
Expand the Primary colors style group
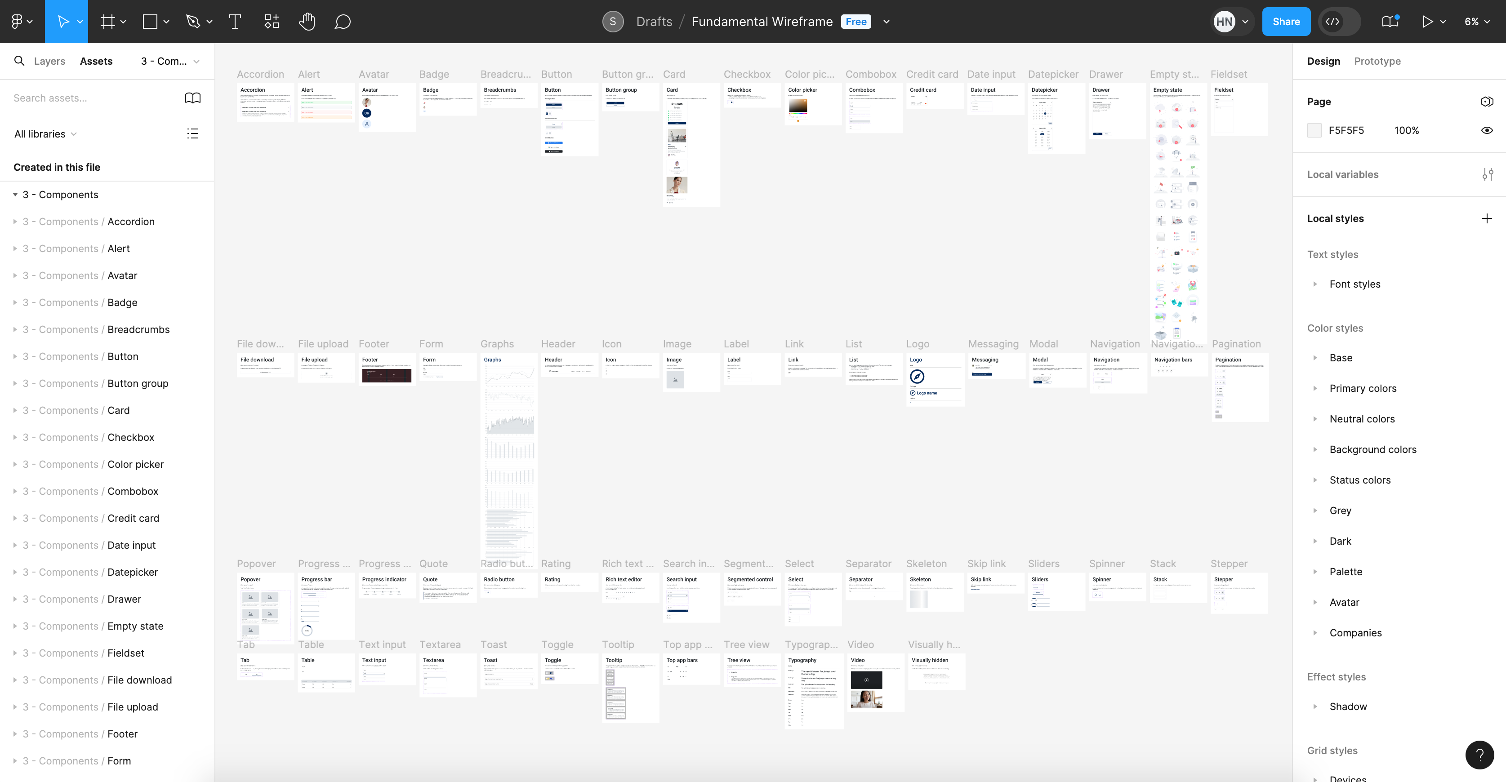1315,389
